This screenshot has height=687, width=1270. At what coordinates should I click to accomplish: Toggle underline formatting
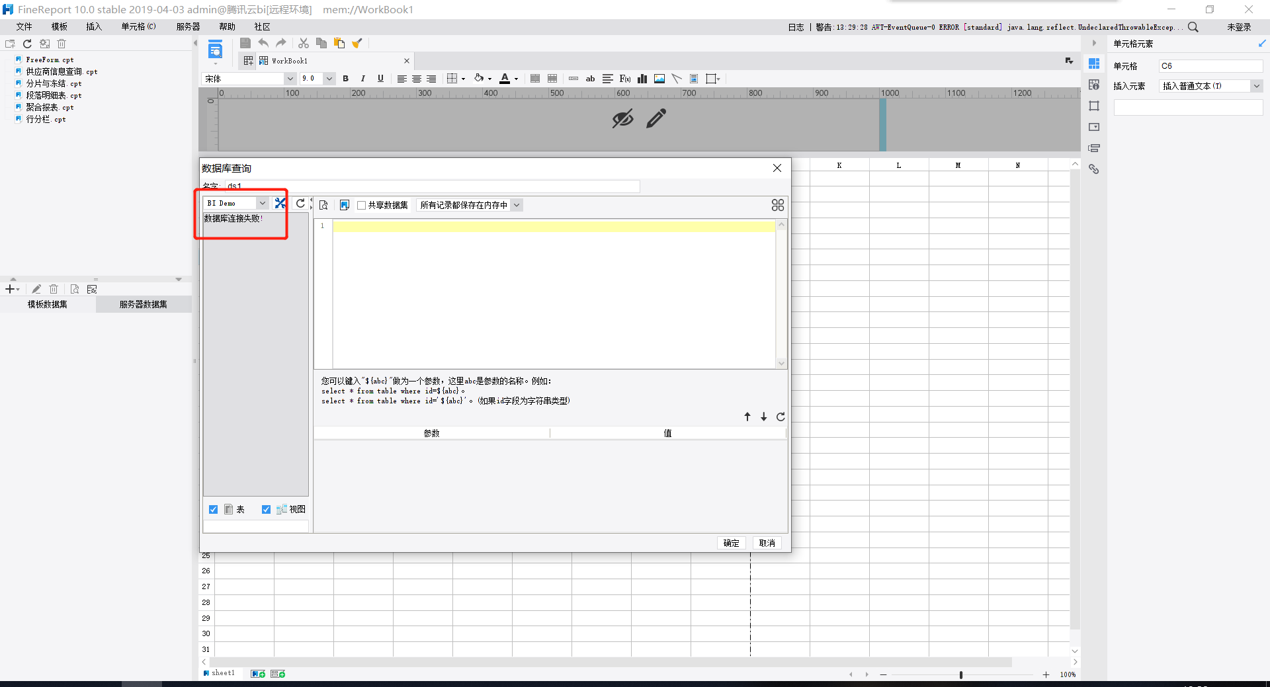tap(380, 79)
